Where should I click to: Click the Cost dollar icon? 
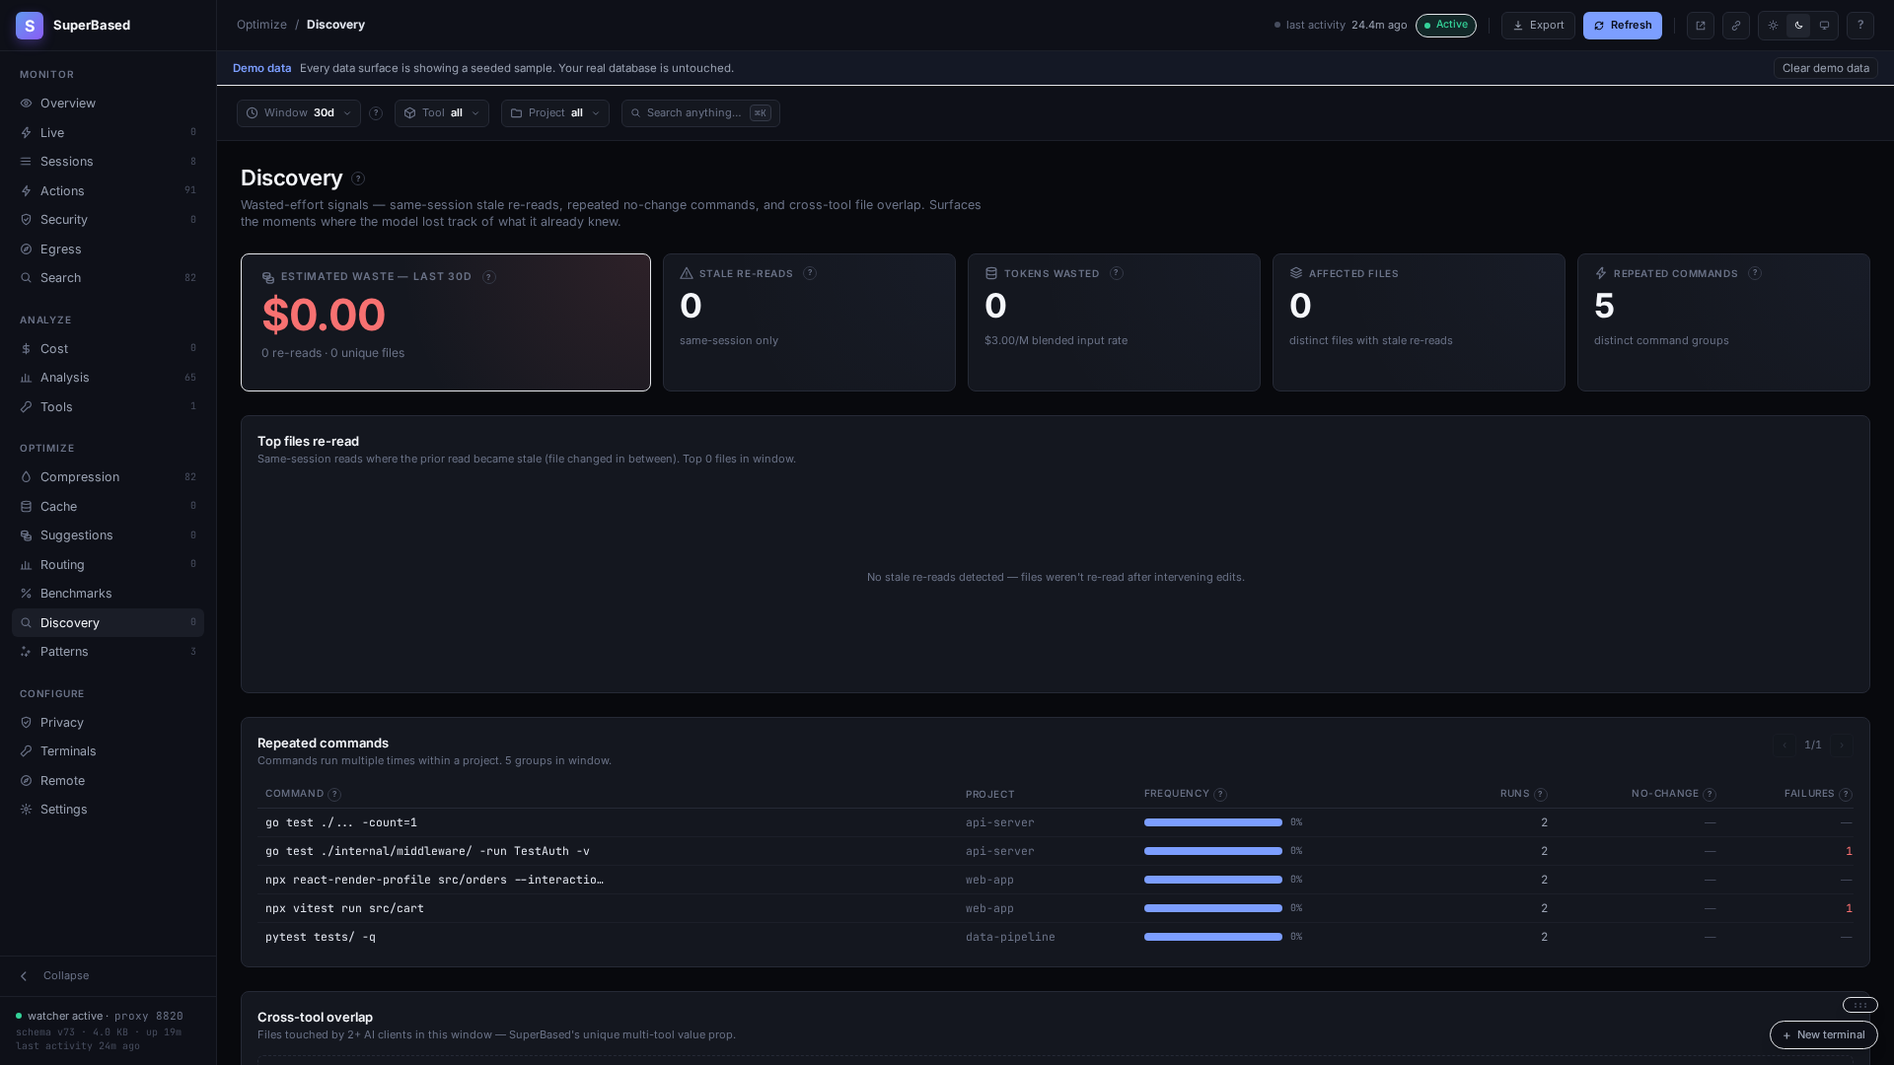(27, 349)
